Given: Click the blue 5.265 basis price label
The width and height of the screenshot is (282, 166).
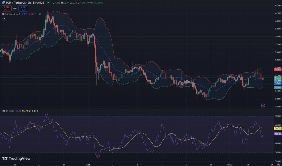Looking at the screenshot, I should [277, 83].
